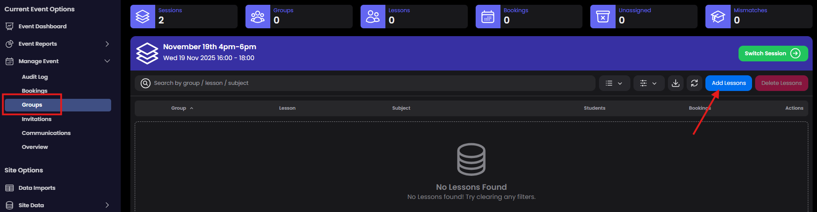
Task: Open the filter settings dropdown
Action: point(649,83)
